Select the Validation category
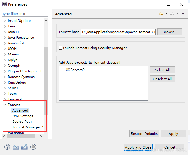 tap(16, 133)
